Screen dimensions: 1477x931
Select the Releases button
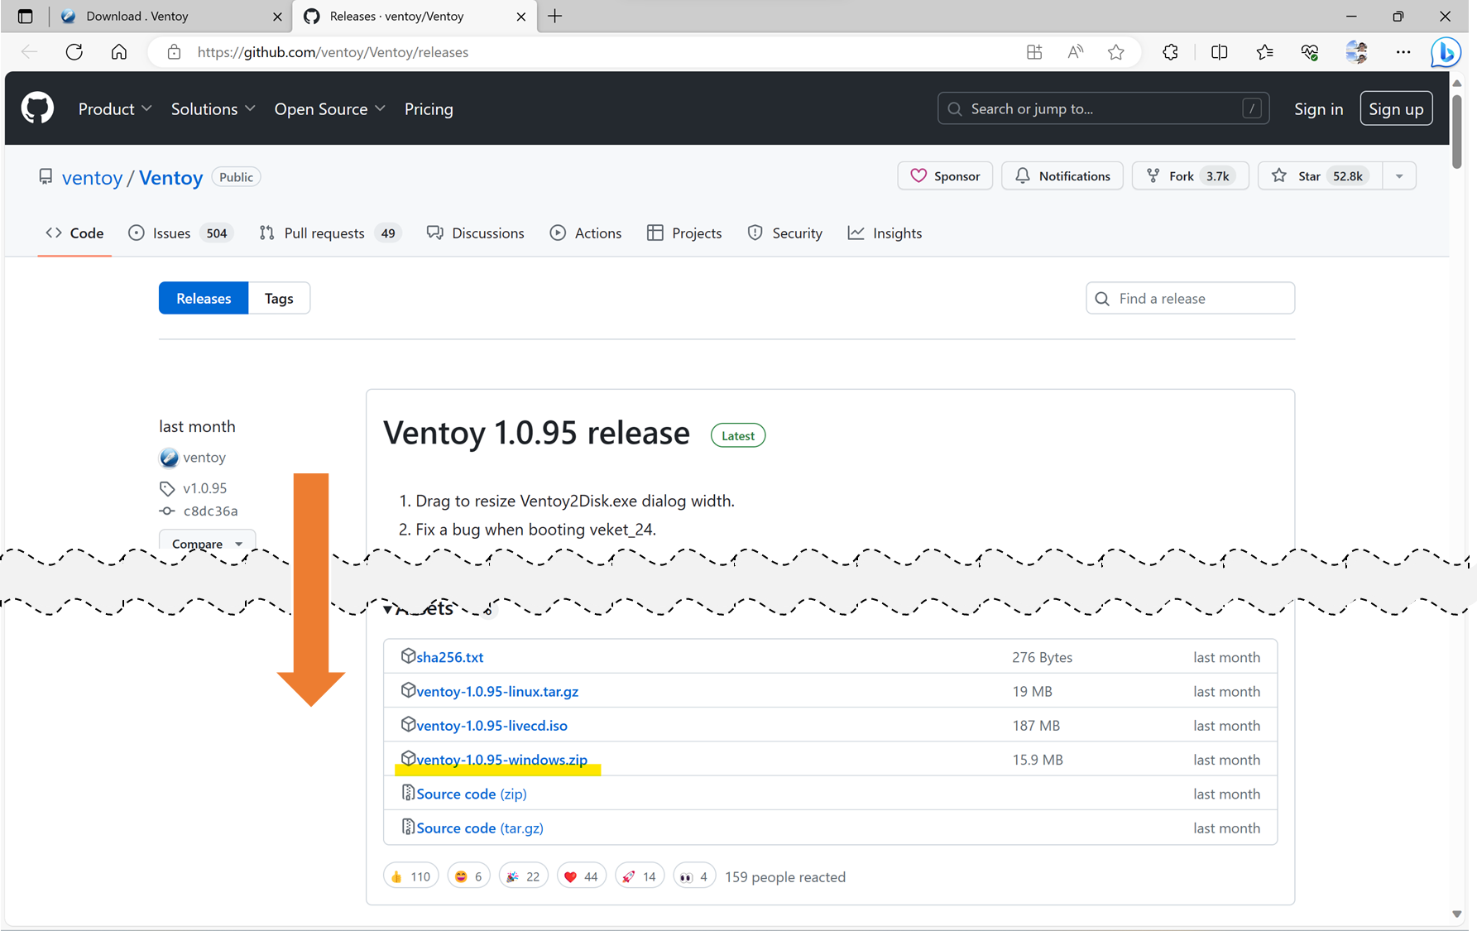204,298
